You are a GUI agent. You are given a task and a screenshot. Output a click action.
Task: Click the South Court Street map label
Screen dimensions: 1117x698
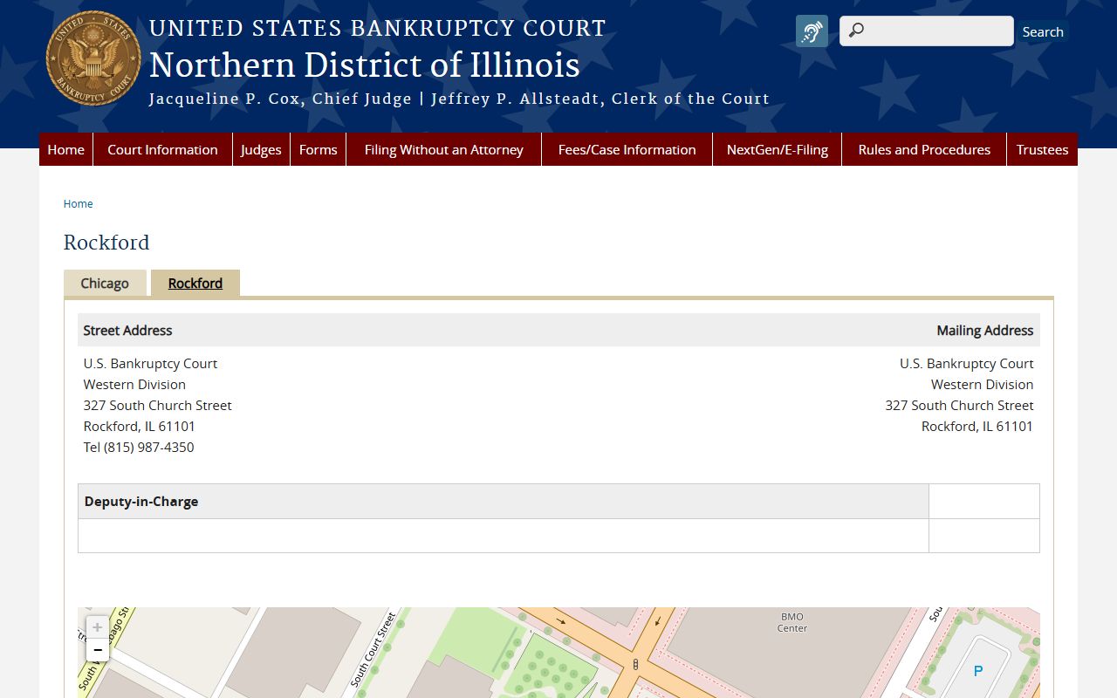coord(373,649)
